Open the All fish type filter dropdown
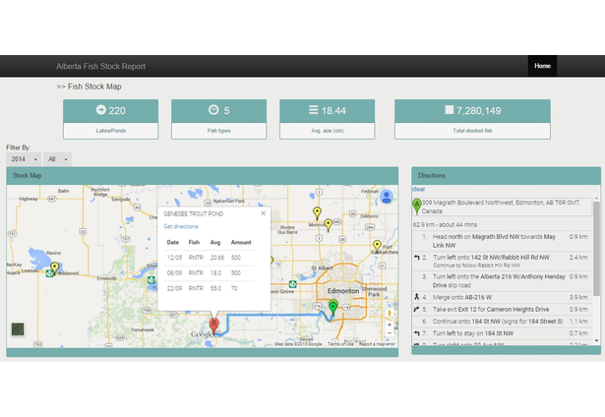605x417 pixels. (x=57, y=159)
